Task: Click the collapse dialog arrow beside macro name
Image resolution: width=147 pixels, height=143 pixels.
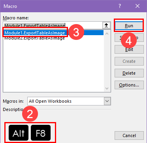Action: click(106, 25)
